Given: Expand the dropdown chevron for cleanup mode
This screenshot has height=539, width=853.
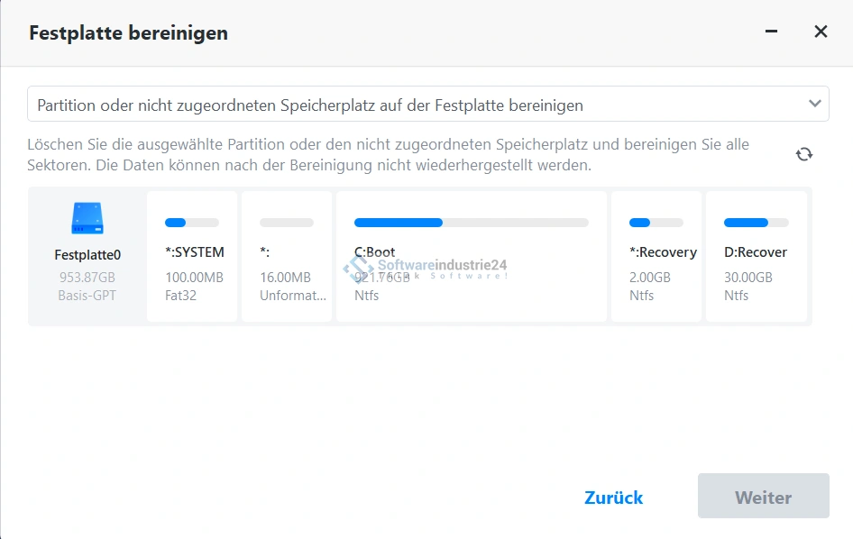Looking at the screenshot, I should coord(814,104).
